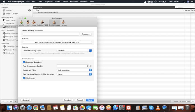195x112 pixels.
Task: Open My Videos in the sidebar
Action: [x=10, y=20]
